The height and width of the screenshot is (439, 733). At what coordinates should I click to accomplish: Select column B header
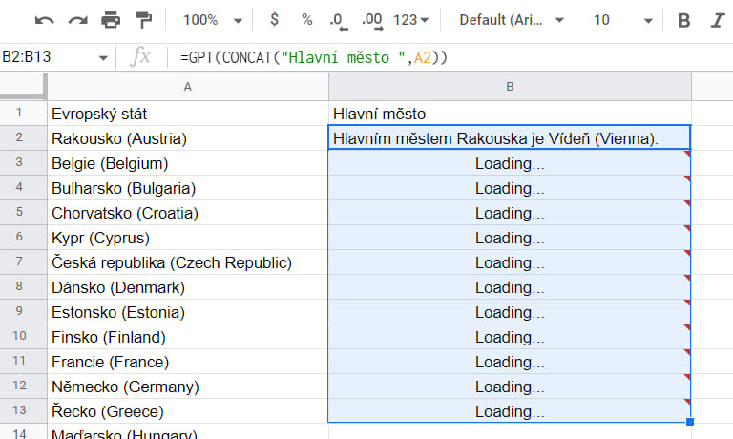tap(510, 87)
